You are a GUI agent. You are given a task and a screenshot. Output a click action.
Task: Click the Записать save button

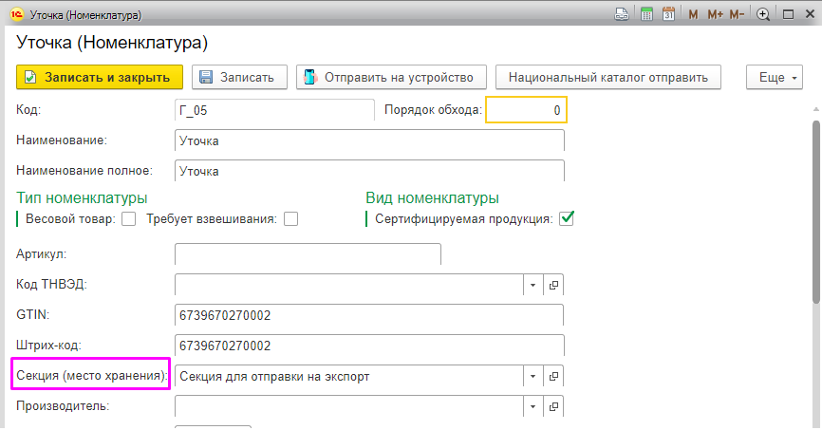coord(239,77)
